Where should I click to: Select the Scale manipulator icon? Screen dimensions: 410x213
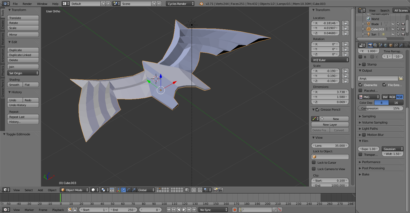pyautogui.click(x=134, y=190)
